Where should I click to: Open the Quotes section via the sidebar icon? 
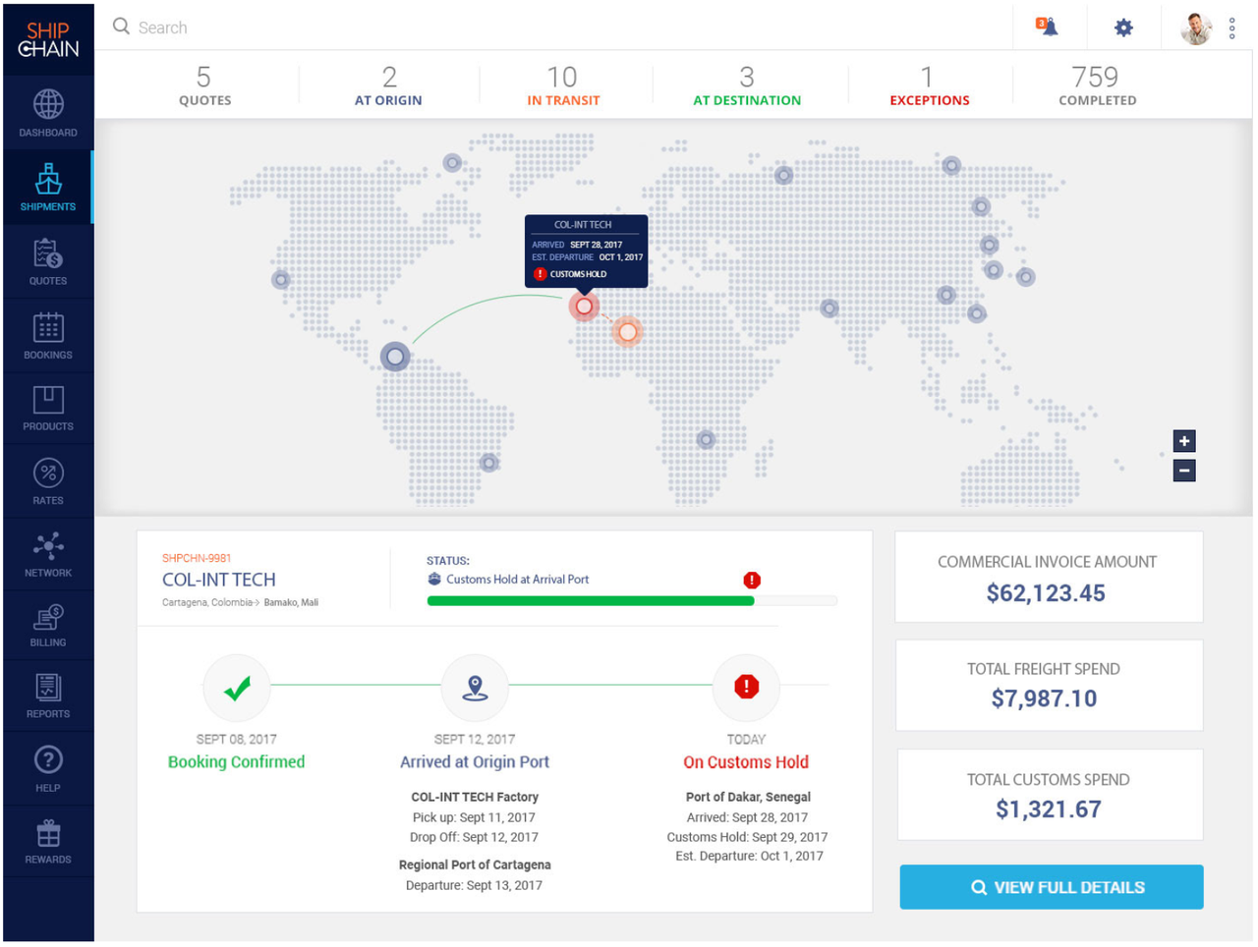click(47, 258)
